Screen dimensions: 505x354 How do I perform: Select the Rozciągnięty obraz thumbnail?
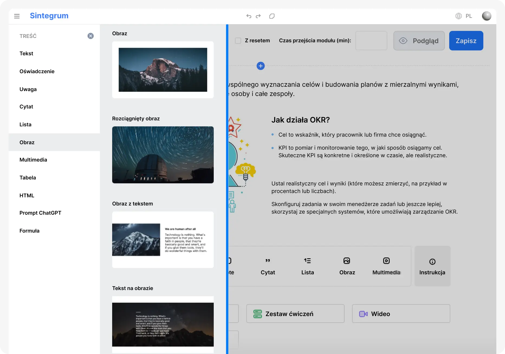coord(163,155)
